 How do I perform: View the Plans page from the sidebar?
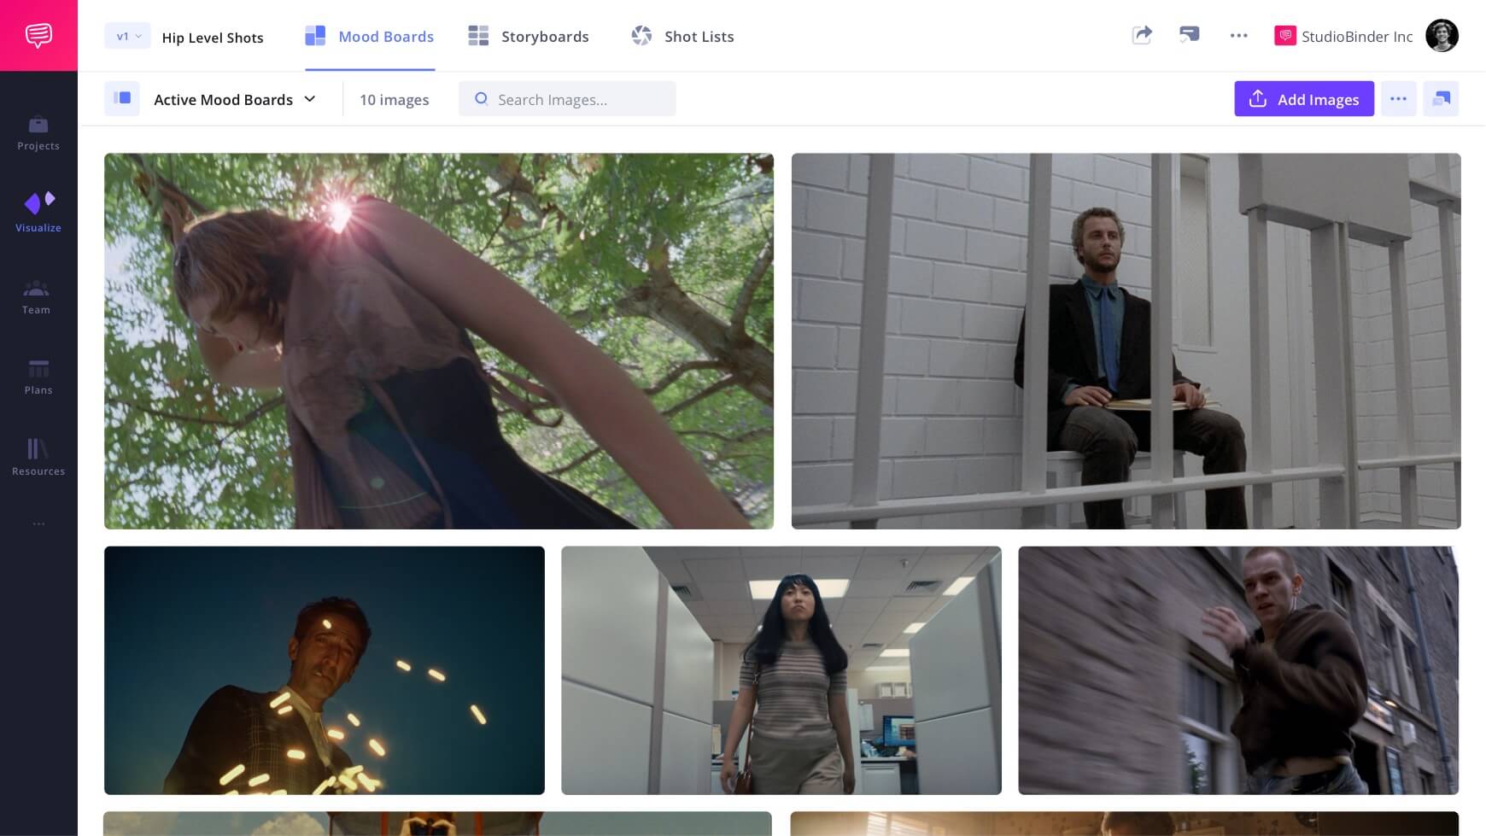pos(38,376)
